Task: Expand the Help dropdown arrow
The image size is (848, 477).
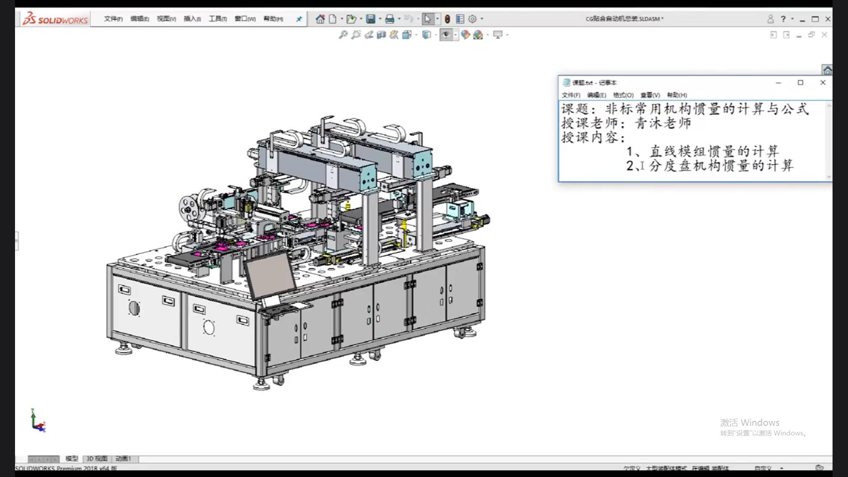Action: [x=792, y=19]
